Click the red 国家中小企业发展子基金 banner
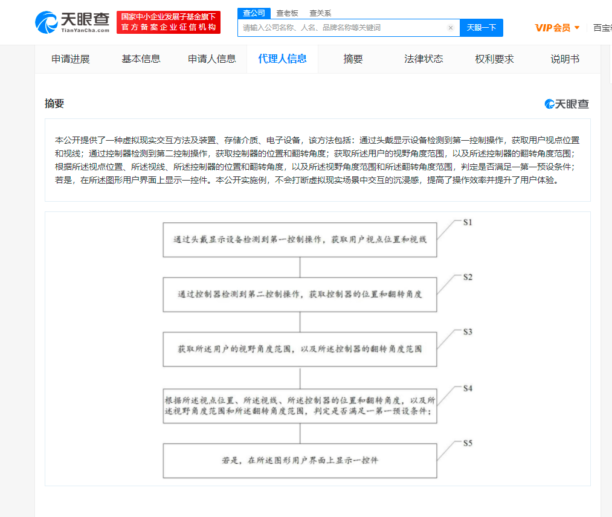This screenshot has height=517, width=612. (x=168, y=22)
